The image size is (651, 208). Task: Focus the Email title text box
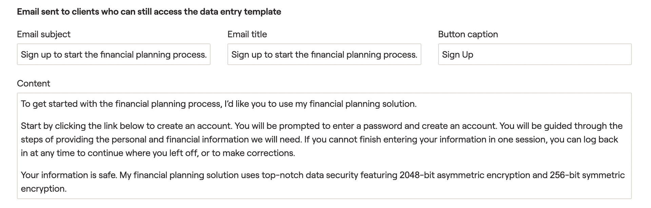pyautogui.click(x=324, y=54)
